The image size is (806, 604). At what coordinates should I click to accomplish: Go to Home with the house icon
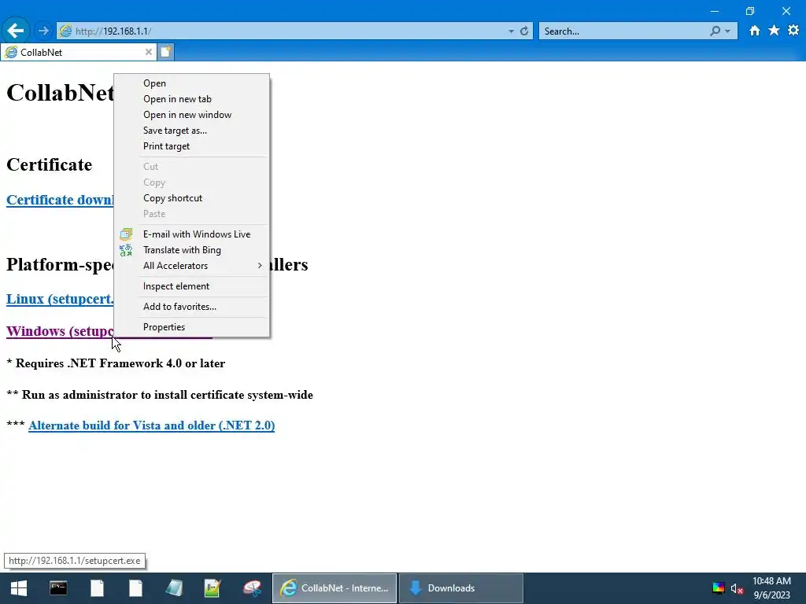(754, 31)
